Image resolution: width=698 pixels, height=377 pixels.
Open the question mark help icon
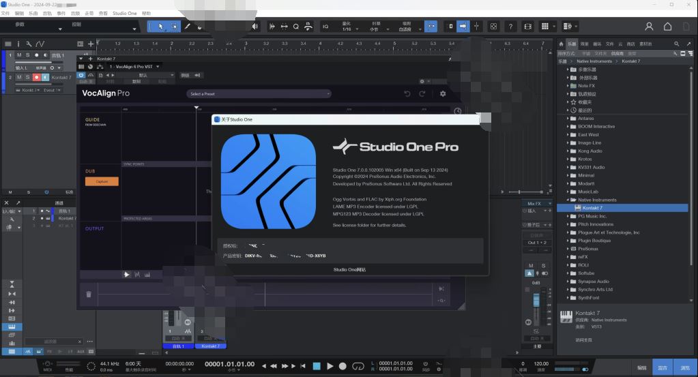point(510,27)
